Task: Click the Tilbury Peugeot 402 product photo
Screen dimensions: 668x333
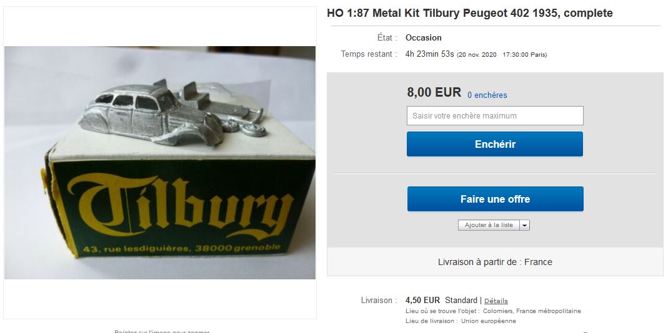Action: pos(160,163)
